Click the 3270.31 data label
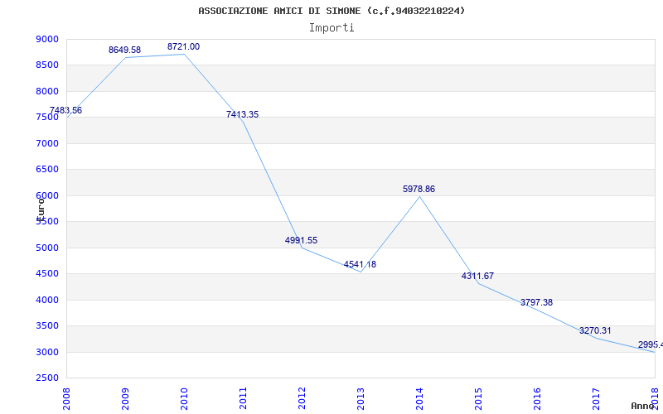This screenshot has height=414, width=663. point(595,330)
